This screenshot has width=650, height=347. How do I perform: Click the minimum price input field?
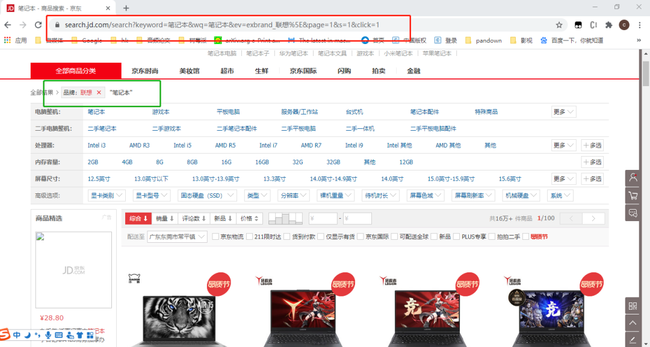323,218
